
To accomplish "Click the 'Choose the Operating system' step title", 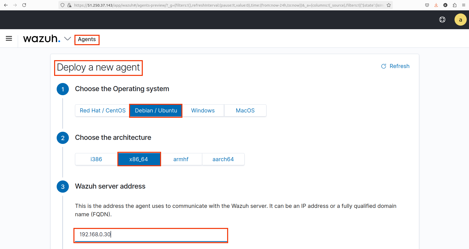I will pyautogui.click(x=122, y=89).
